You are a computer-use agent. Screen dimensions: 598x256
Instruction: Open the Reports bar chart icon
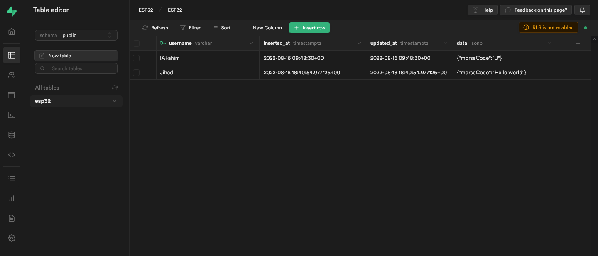pyautogui.click(x=12, y=198)
